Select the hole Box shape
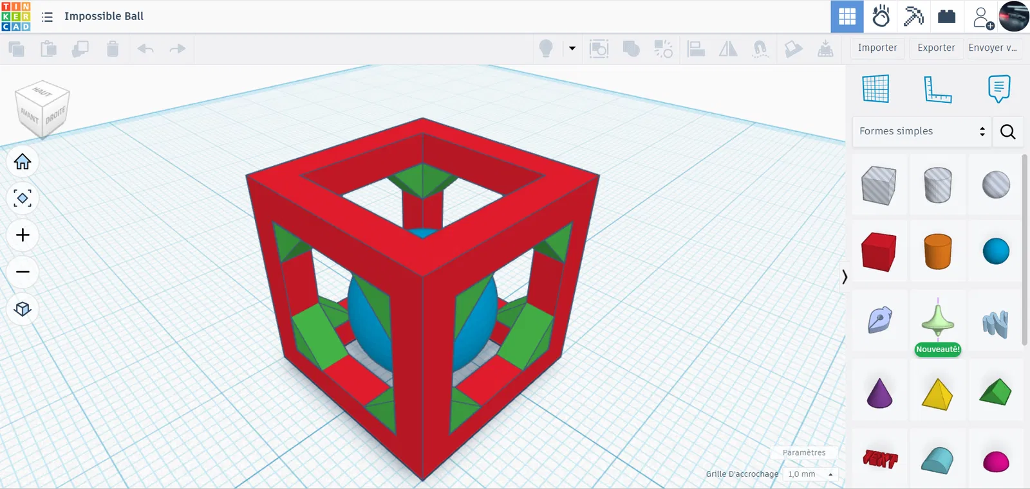Screen dimensions: 1030x489 pyautogui.click(x=879, y=185)
